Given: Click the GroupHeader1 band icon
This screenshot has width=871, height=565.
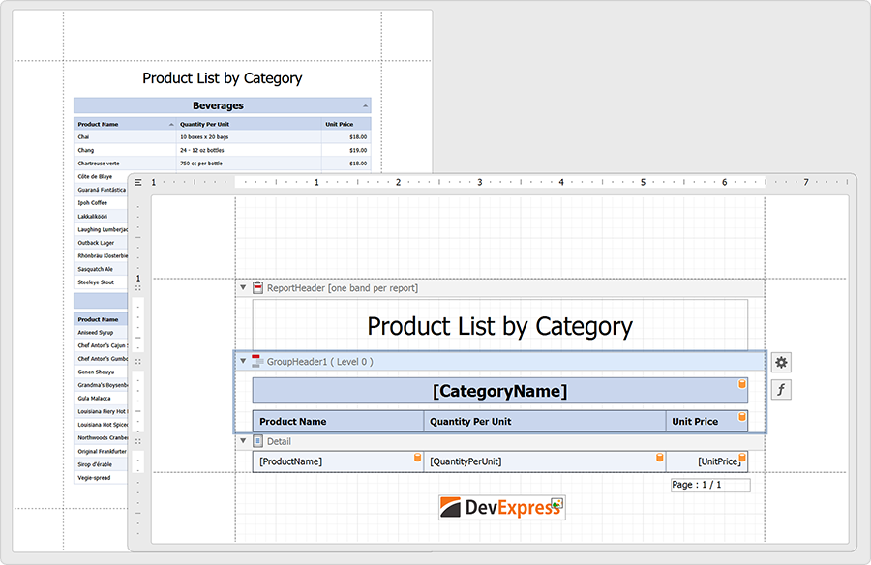Looking at the screenshot, I should [x=256, y=360].
